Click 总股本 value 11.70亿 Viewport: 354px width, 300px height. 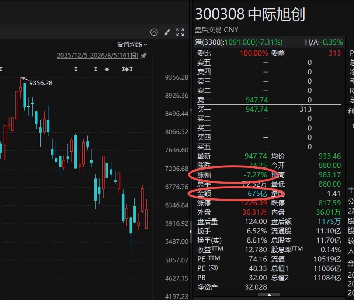[x=329, y=240]
